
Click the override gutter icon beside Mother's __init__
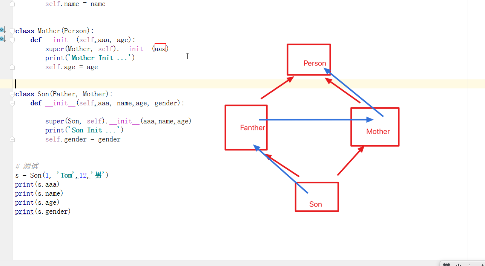click(x=3, y=39)
